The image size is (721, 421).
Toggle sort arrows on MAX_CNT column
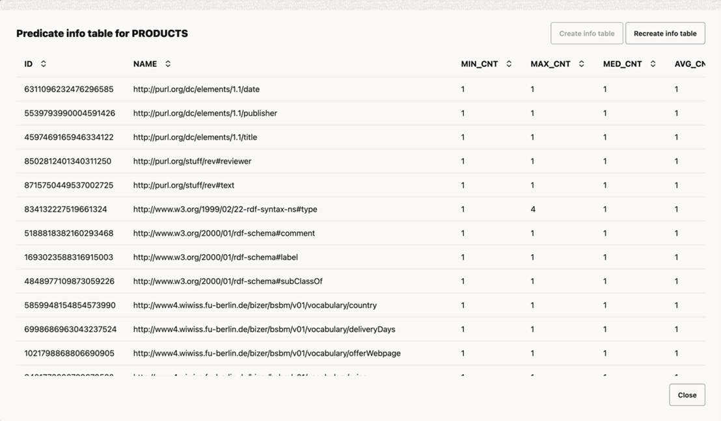(x=581, y=64)
